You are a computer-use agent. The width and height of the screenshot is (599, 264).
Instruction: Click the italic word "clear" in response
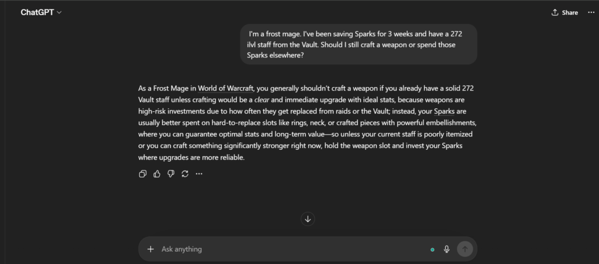point(261,100)
